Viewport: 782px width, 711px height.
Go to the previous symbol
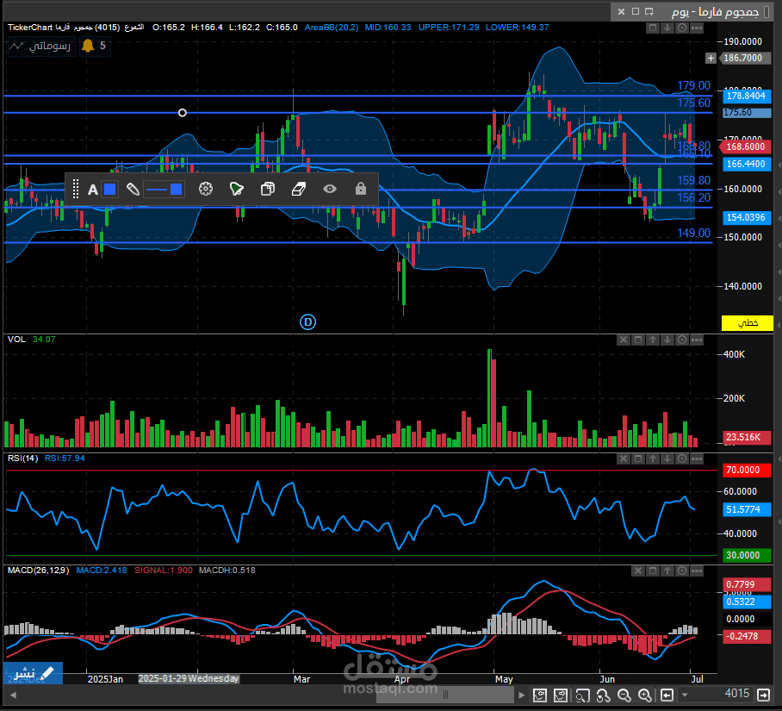tap(667, 695)
